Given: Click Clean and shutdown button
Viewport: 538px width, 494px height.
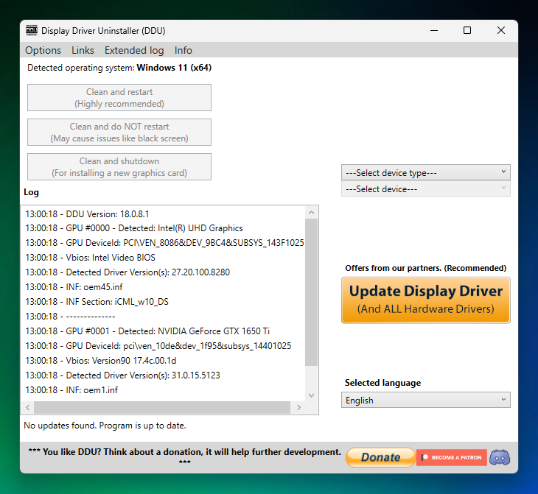Looking at the screenshot, I should coord(119,167).
